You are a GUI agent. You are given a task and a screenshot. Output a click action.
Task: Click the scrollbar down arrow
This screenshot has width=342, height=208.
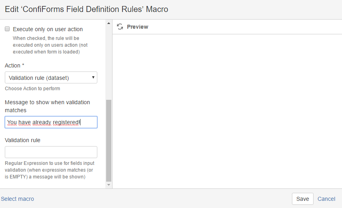(109, 185)
